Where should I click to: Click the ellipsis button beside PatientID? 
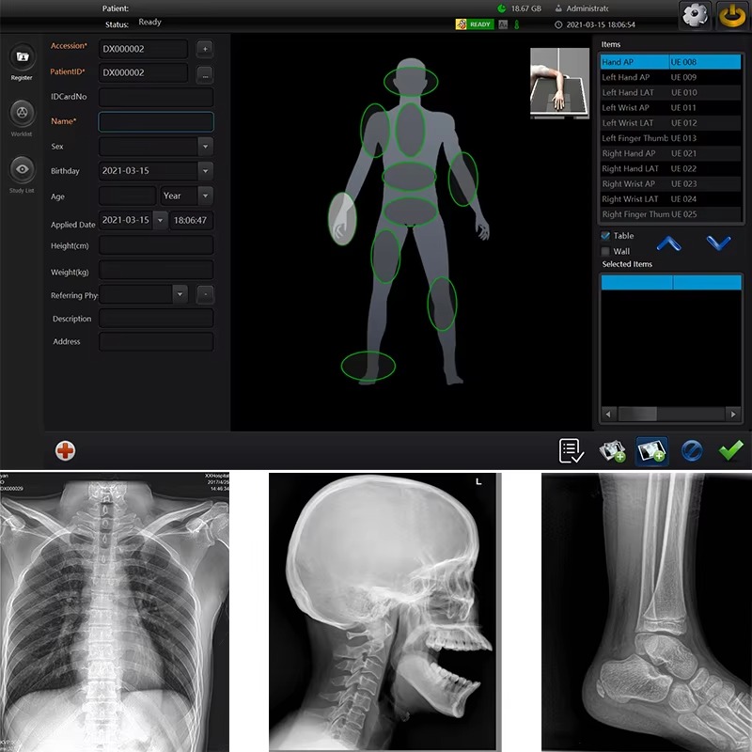click(205, 72)
